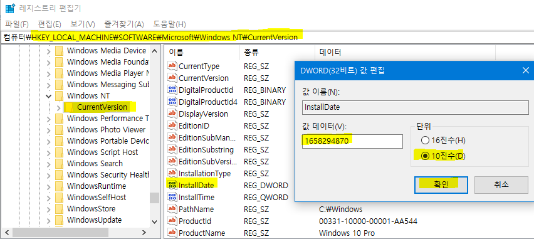Viewport: 534px width, 239px height.
Task: Expand the Windows Photo Viewer key
Action: [x=49, y=130]
